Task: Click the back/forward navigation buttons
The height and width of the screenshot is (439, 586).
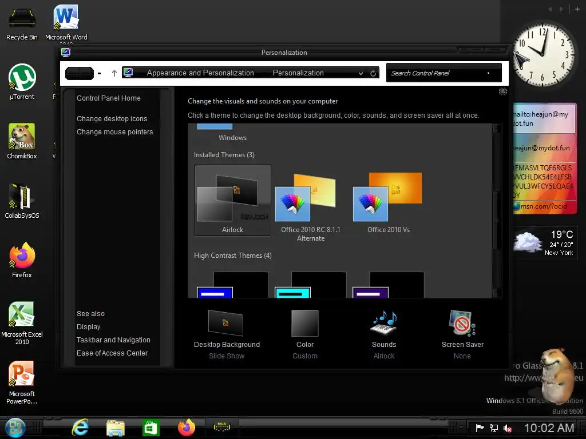Action: (79, 73)
